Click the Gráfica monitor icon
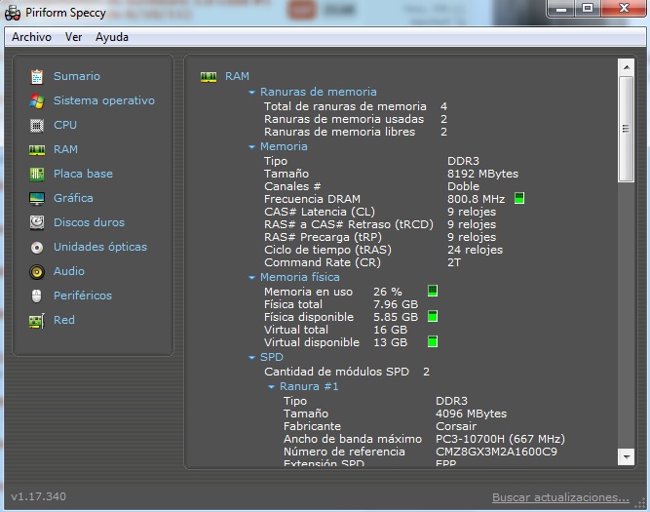Image resolution: width=650 pixels, height=512 pixels. [x=37, y=199]
